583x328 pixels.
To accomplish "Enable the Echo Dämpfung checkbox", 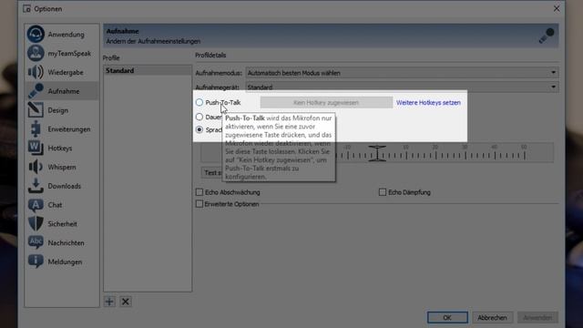I will pyautogui.click(x=383, y=192).
